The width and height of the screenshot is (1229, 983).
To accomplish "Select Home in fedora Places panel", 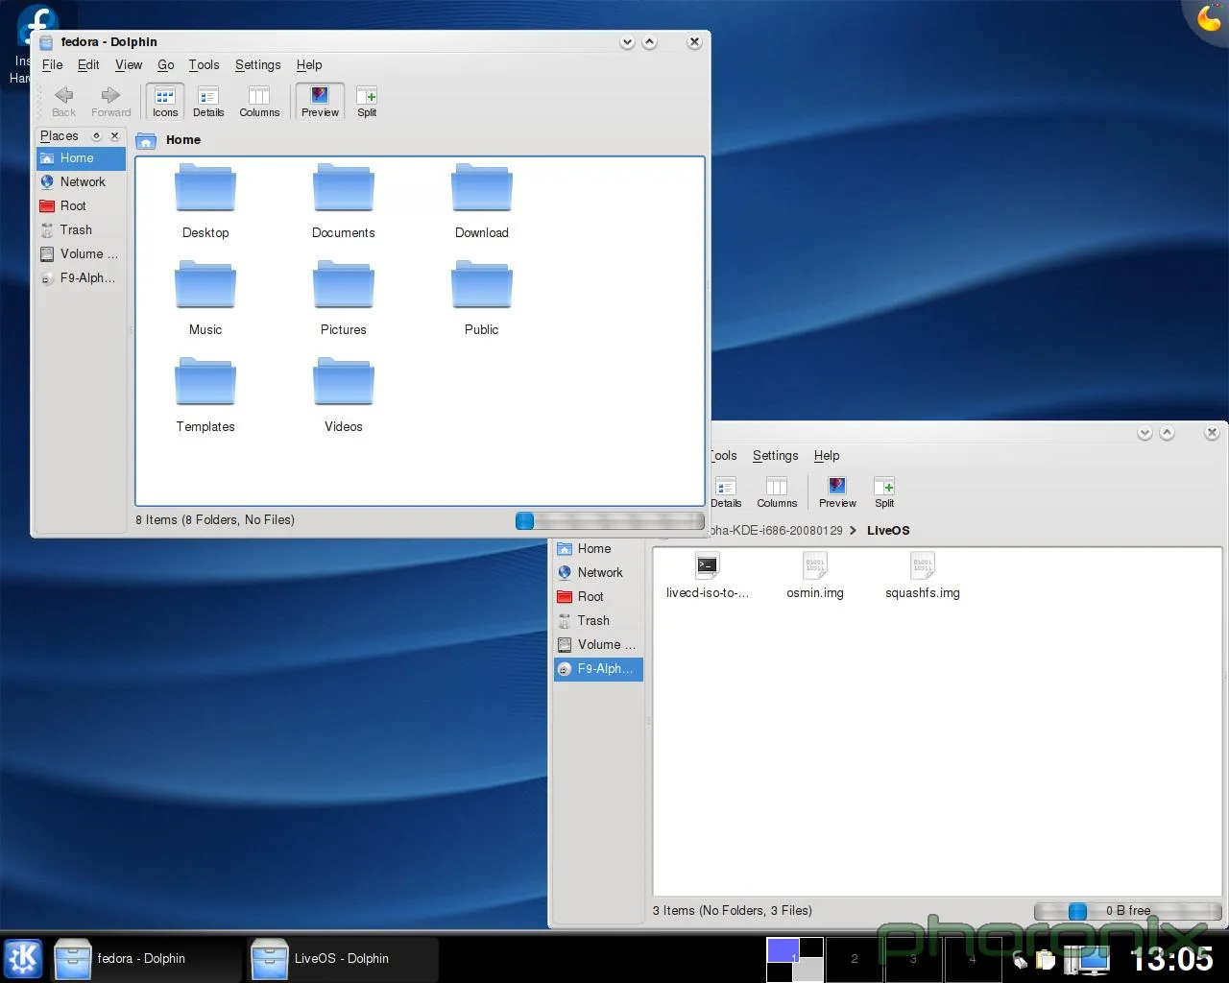I will 81,158.
